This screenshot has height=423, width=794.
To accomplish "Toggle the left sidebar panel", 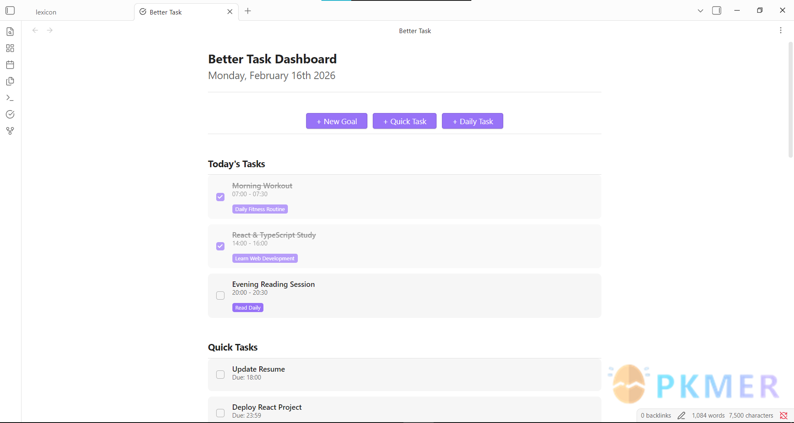I will pyautogui.click(x=10, y=11).
